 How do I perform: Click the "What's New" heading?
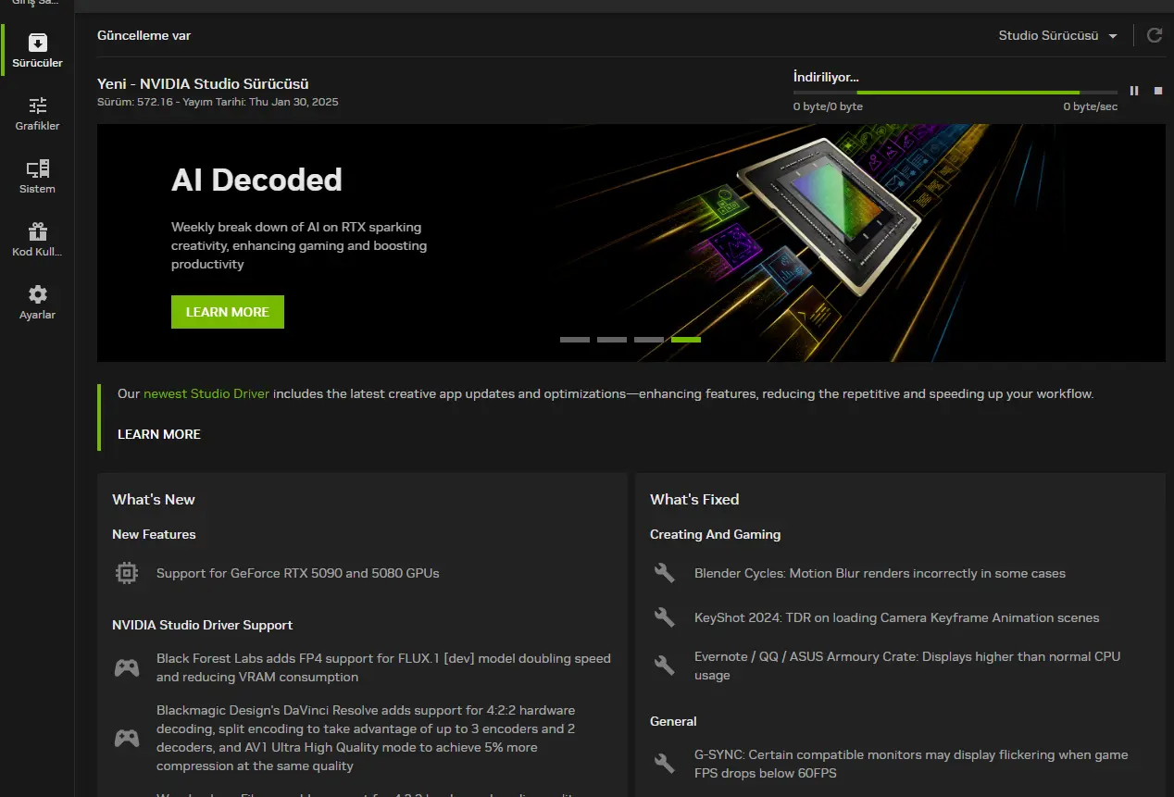tap(154, 499)
